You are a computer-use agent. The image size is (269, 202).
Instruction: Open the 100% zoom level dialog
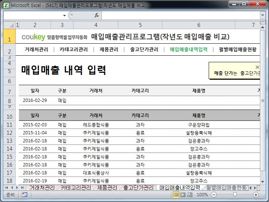[202, 195]
